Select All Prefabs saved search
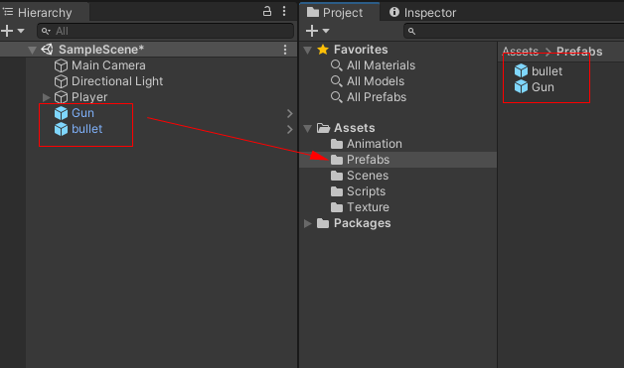This screenshot has width=624, height=368. pyautogui.click(x=377, y=97)
